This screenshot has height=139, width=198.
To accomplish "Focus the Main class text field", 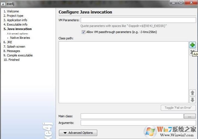I will [132, 116].
